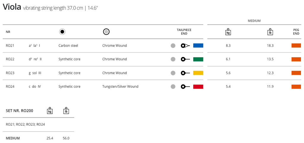Click the kg weight icon under MEDIUM
Screen dimensions: 304x143
[x=228, y=32]
